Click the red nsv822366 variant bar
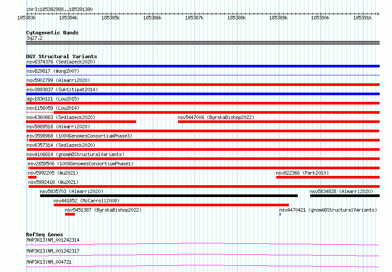The image size is (392, 272). click(x=328, y=177)
